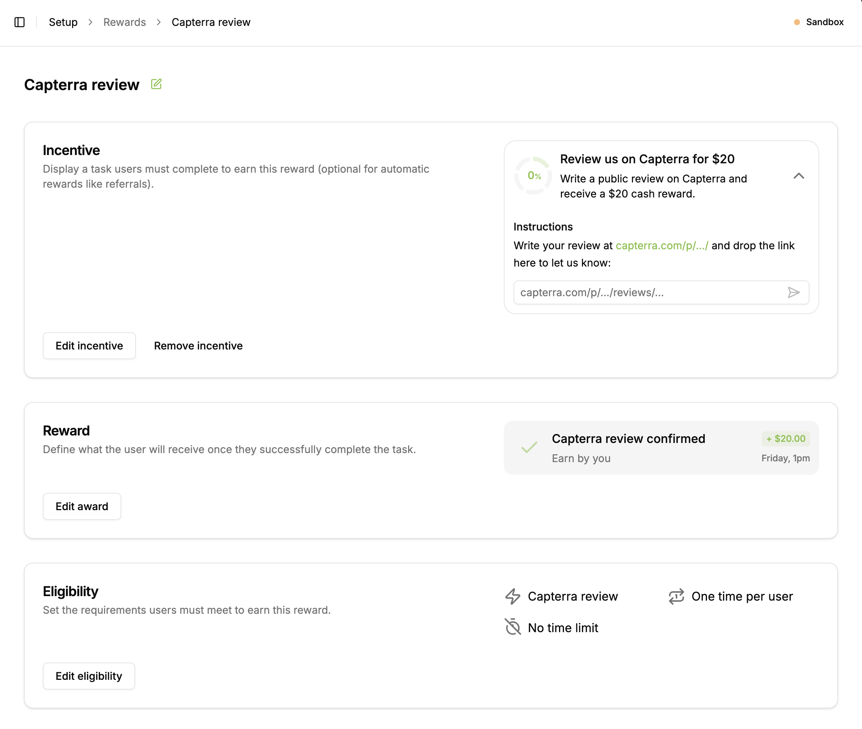
Task: Click the + $20.00 reward badge
Action: 785,438
